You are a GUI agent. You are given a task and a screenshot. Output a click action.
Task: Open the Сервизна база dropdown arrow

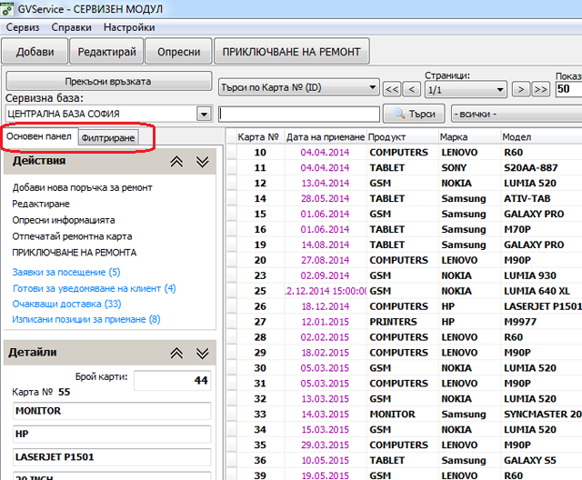204,114
